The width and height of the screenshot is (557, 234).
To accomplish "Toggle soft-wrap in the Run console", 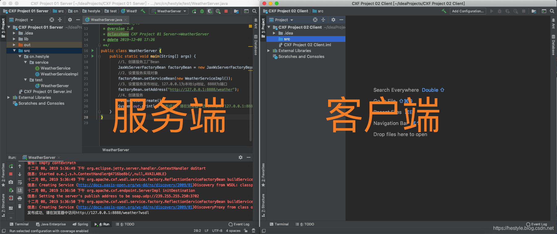I will (x=20, y=182).
